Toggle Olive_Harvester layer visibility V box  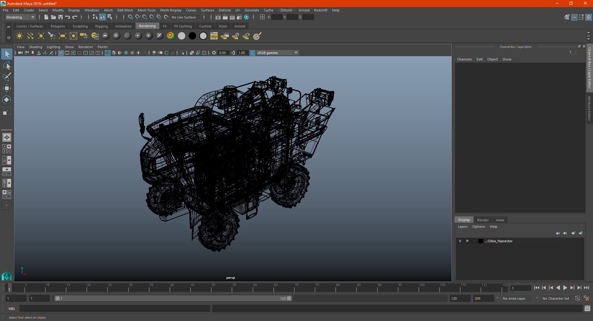(x=460, y=241)
